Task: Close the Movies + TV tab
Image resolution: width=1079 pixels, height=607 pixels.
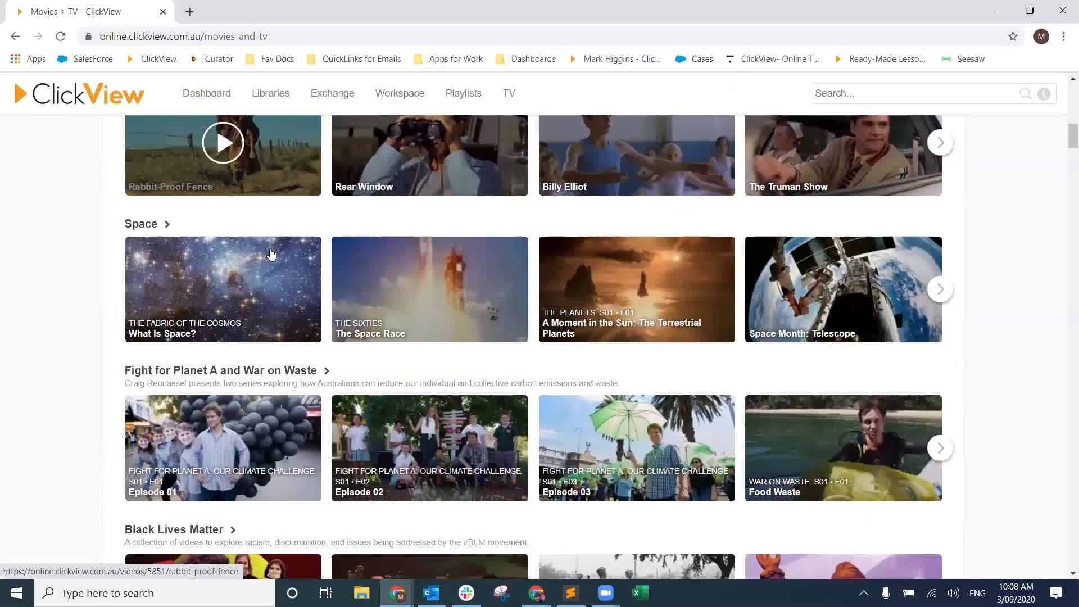Action: tap(163, 12)
